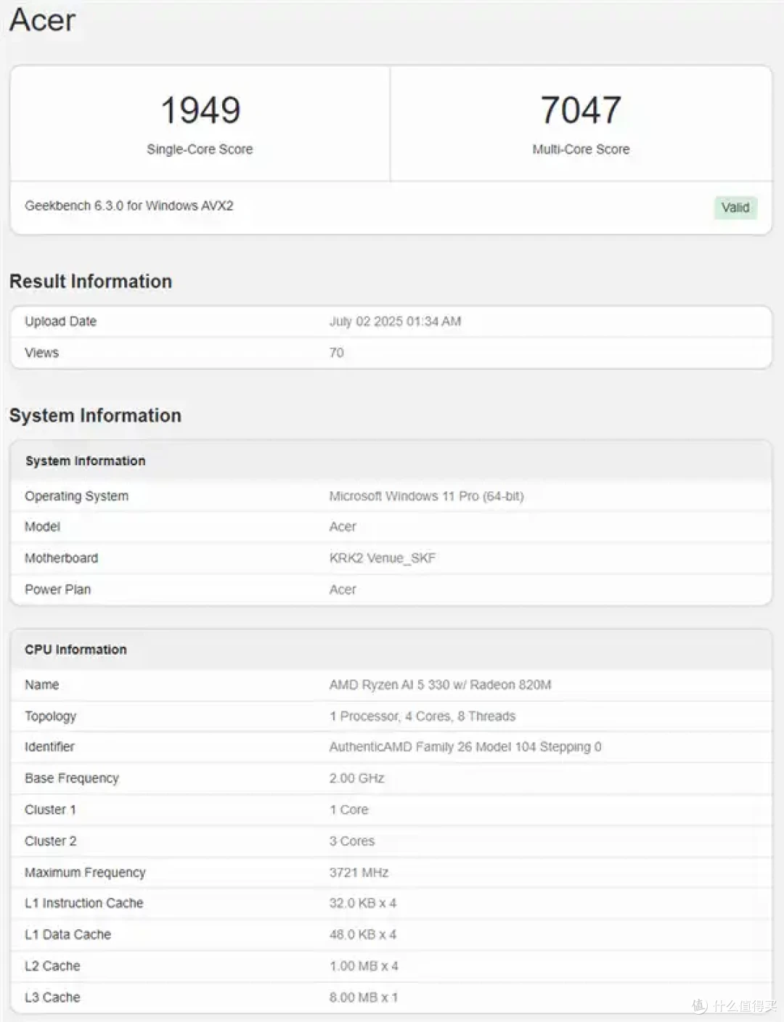Select the Geekbench 6.3.0 for Windows AVX2 text
The width and height of the screenshot is (784, 1022).
pos(129,206)
